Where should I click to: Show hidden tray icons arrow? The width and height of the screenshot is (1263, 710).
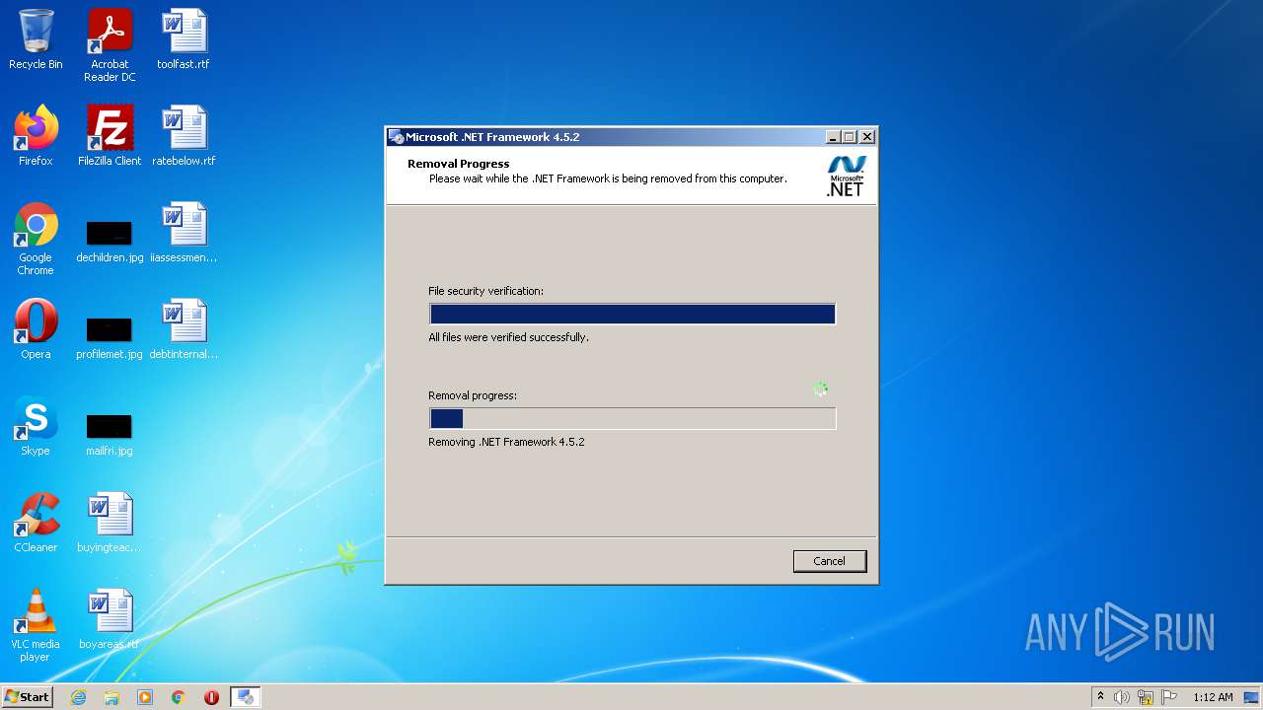tap(1100, 696)
